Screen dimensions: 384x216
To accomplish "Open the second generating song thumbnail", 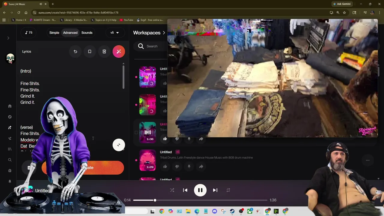I will coord(148,105).
